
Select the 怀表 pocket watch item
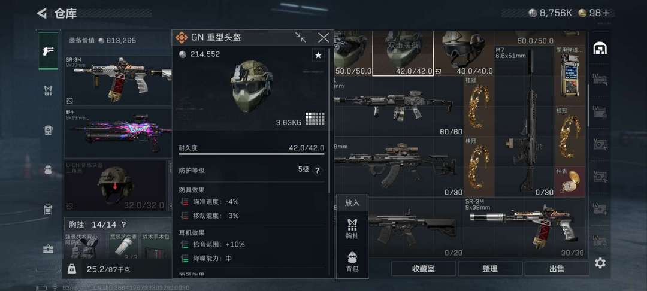[x=570, y=181]
